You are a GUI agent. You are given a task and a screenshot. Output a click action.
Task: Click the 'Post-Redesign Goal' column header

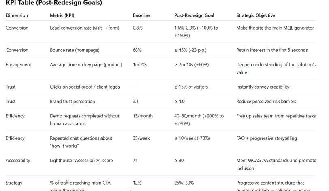[194, 15]
